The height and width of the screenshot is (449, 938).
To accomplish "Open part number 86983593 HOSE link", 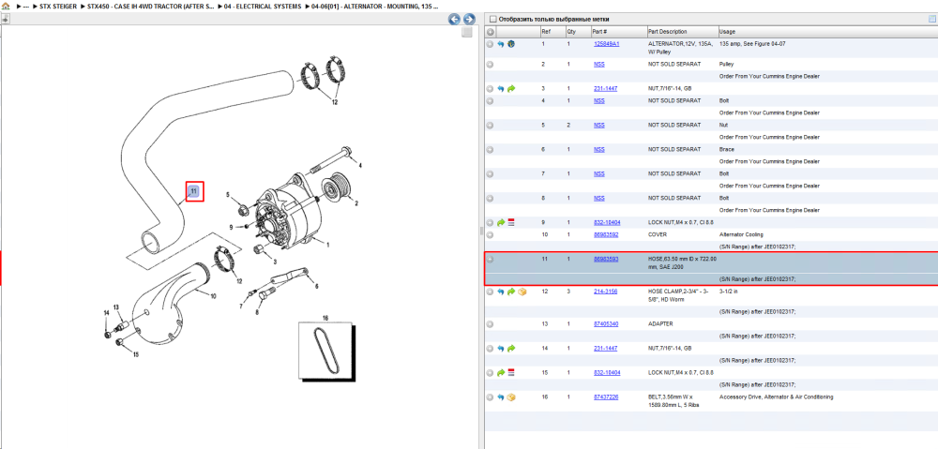I will [606, 260].
